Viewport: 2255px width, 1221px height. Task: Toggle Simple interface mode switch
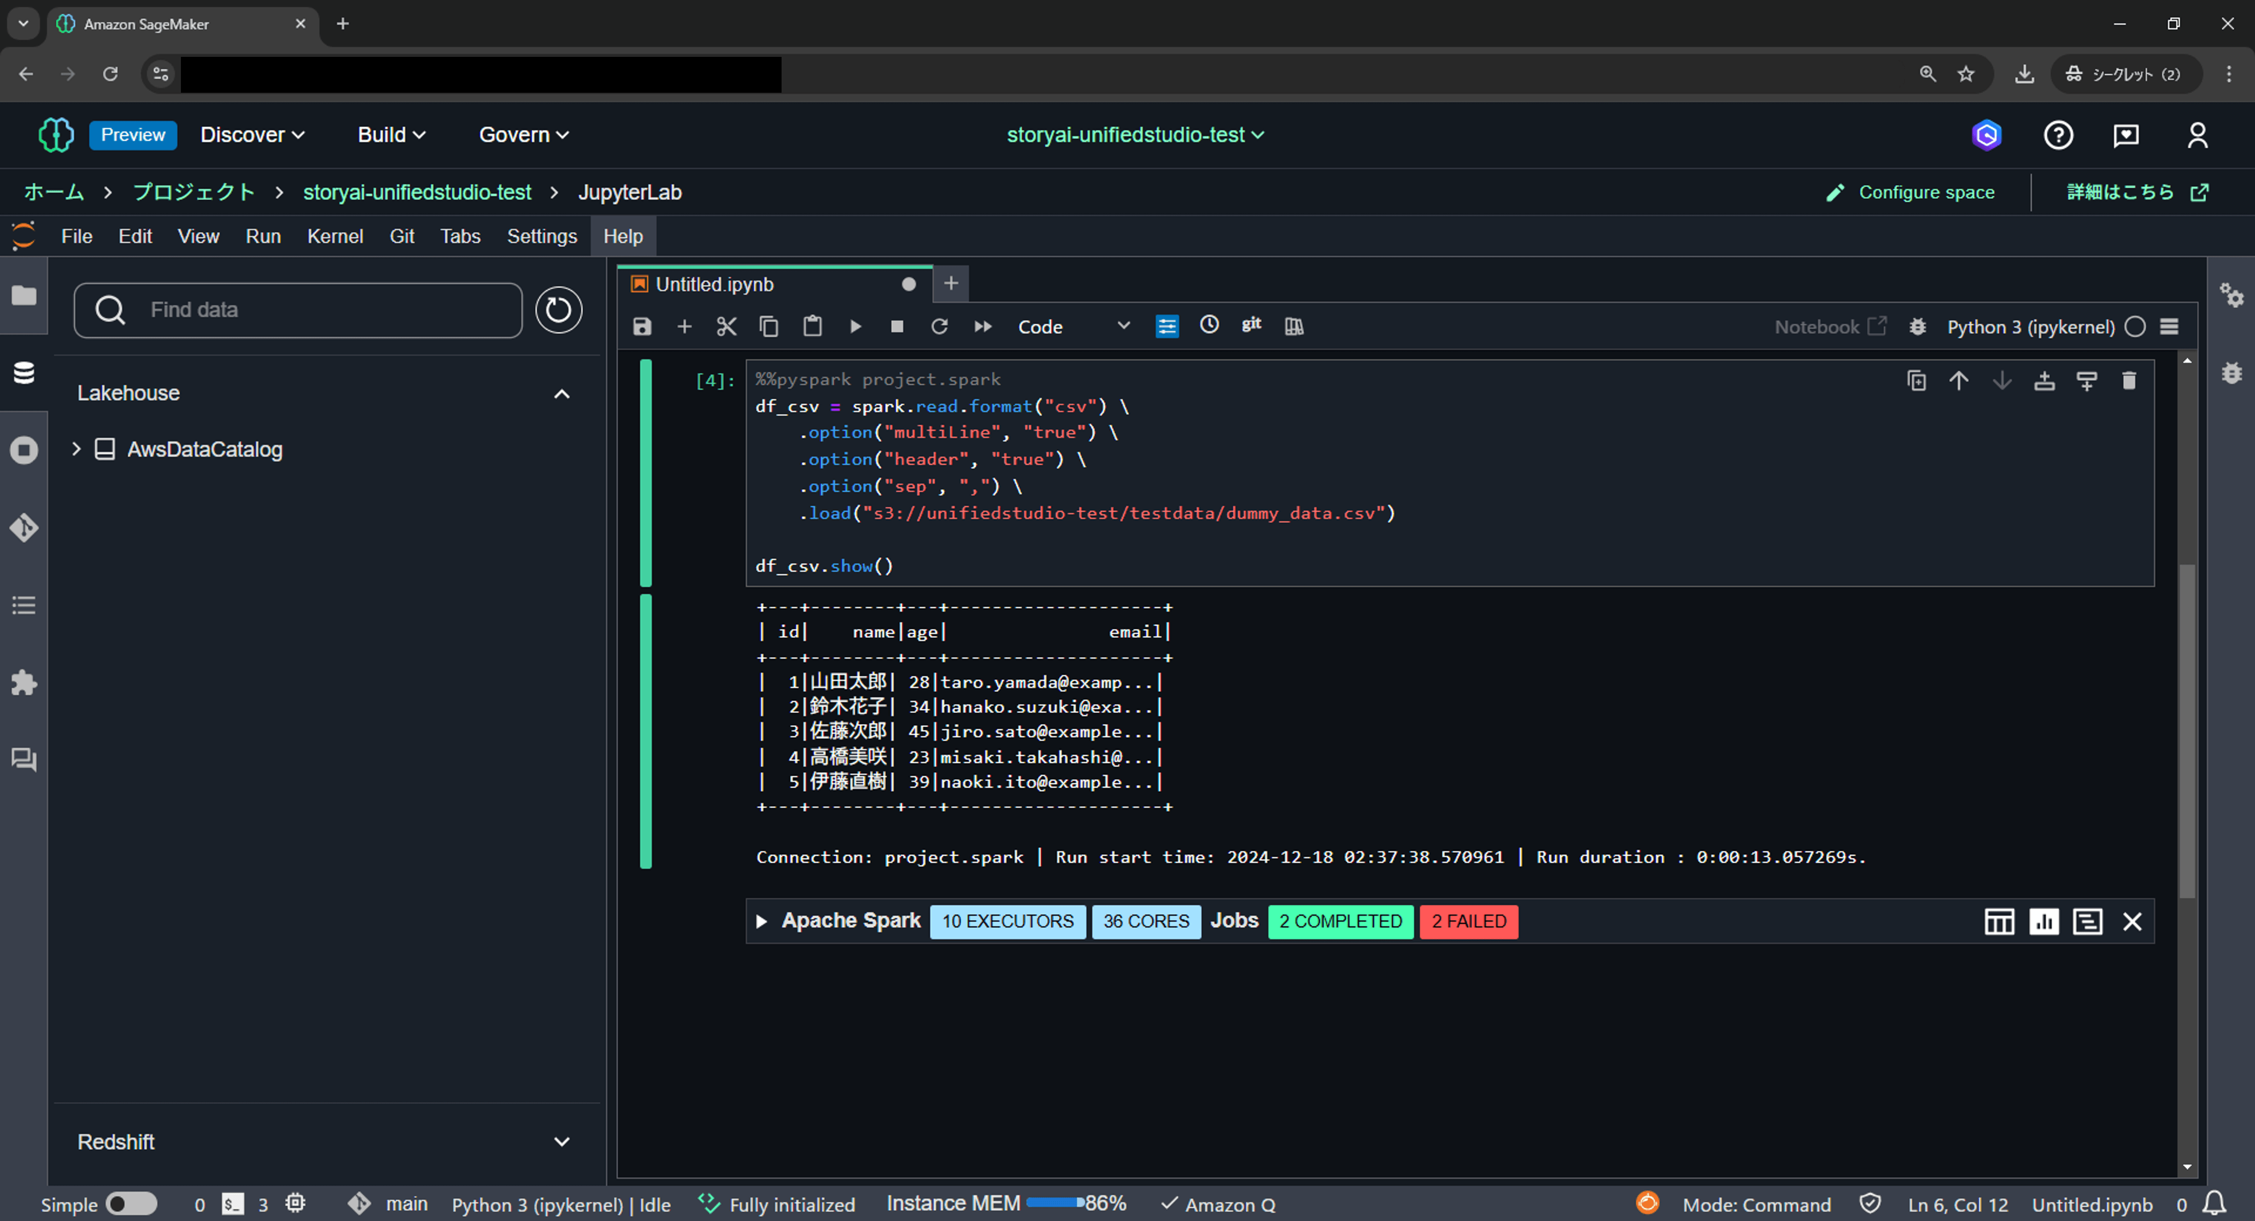tap(132, 1205)
